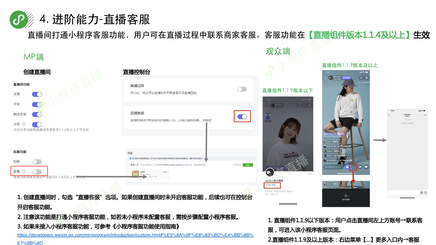This screenshot has width=436, height=245.
Task: Disable the 直播客服 switch in control panel
Action: click(242, 117)
